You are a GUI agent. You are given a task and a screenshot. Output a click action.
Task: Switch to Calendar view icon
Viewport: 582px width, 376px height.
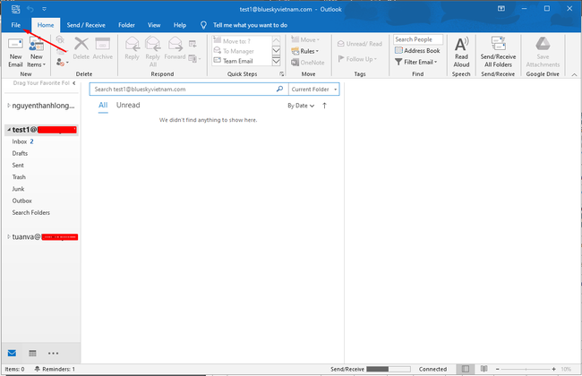(32, 353)
